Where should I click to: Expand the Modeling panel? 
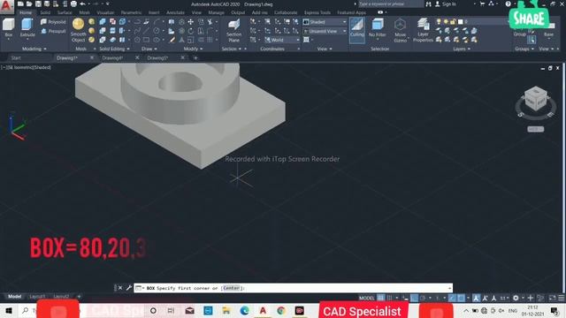point(34,49)
